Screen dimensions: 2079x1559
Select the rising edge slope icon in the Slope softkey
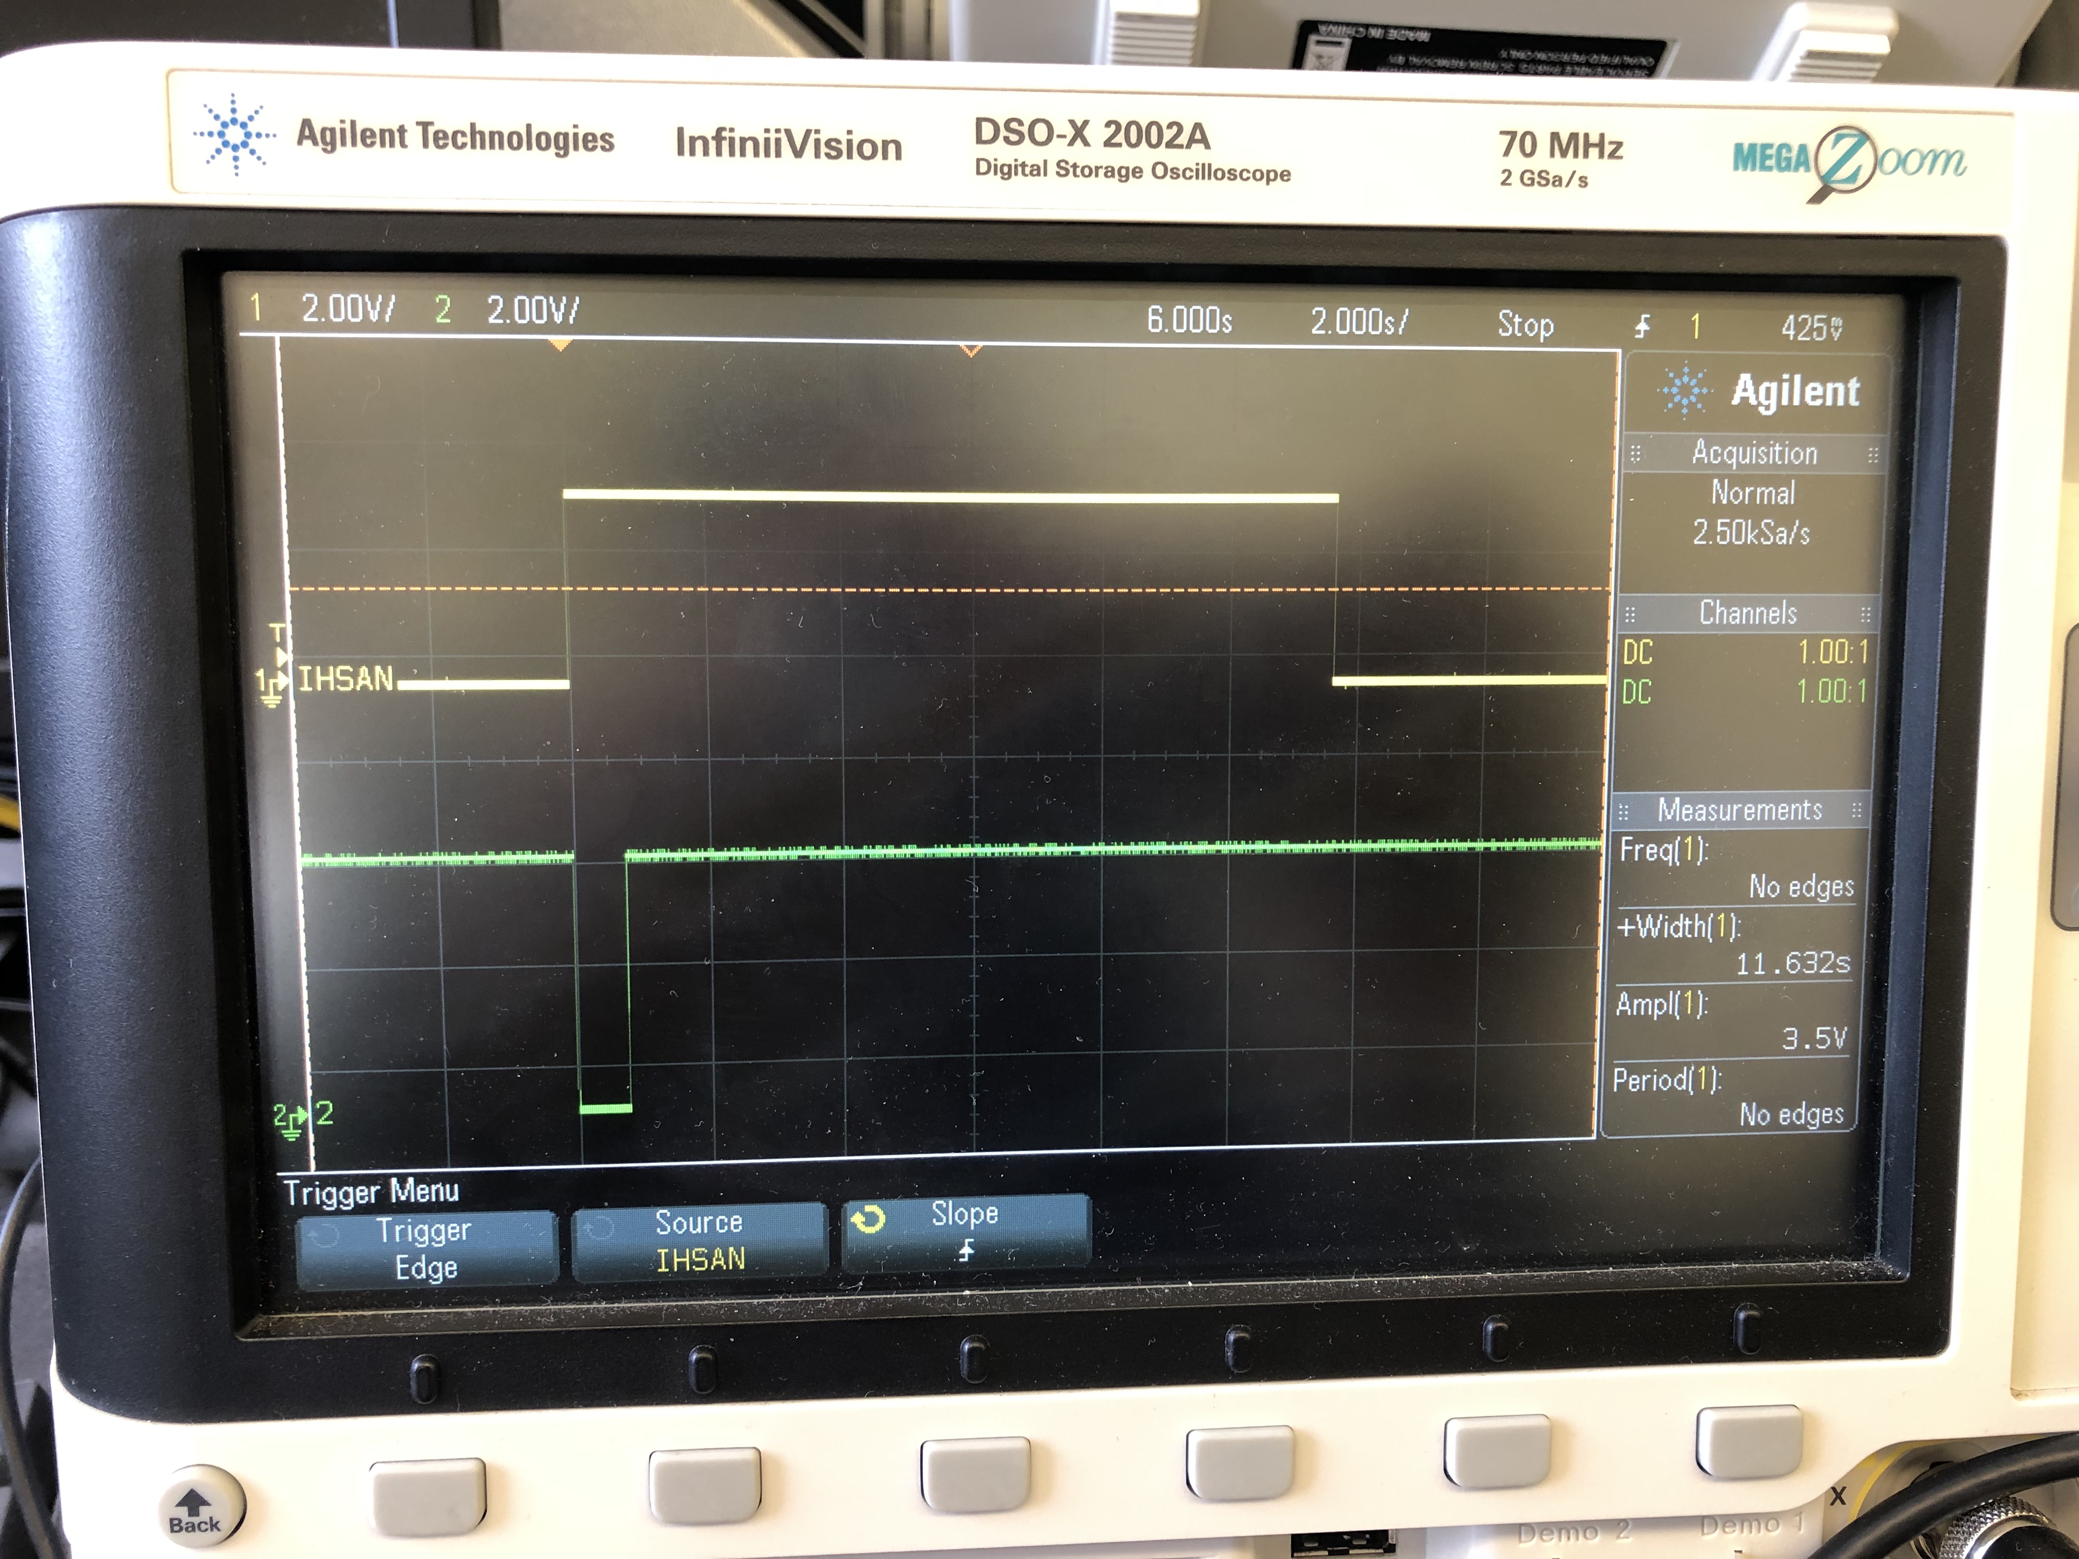point(966,1251)
